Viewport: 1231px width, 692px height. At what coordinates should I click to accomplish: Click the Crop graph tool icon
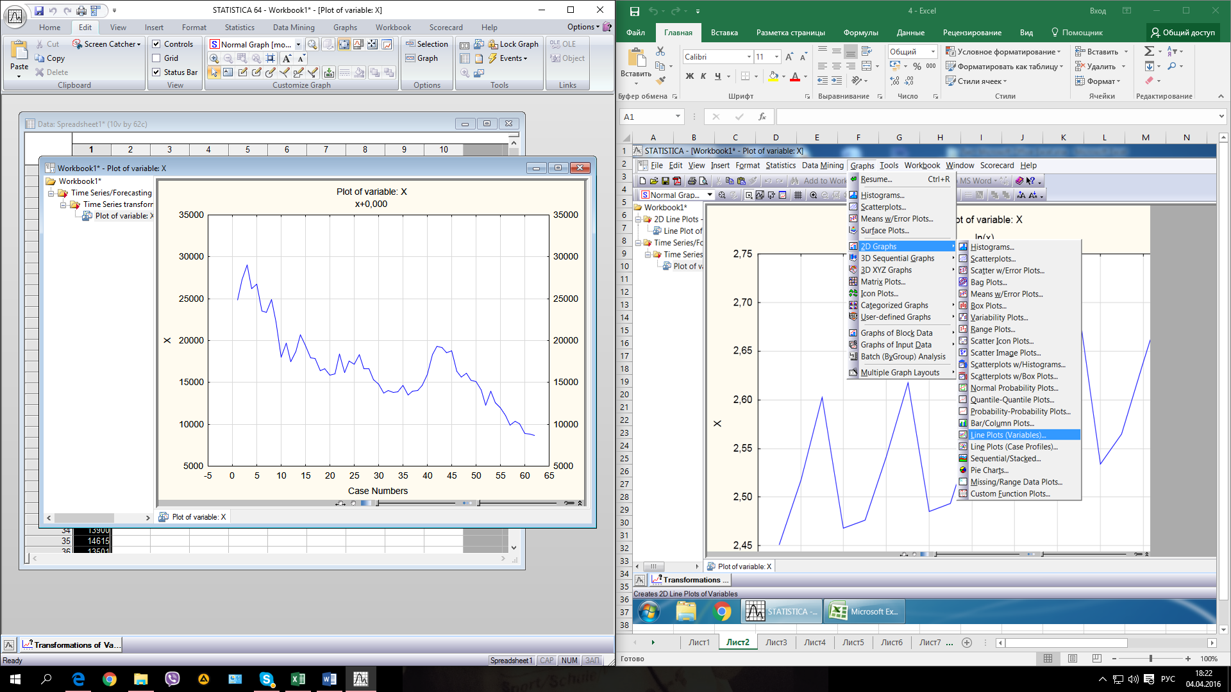click(271, 58)
